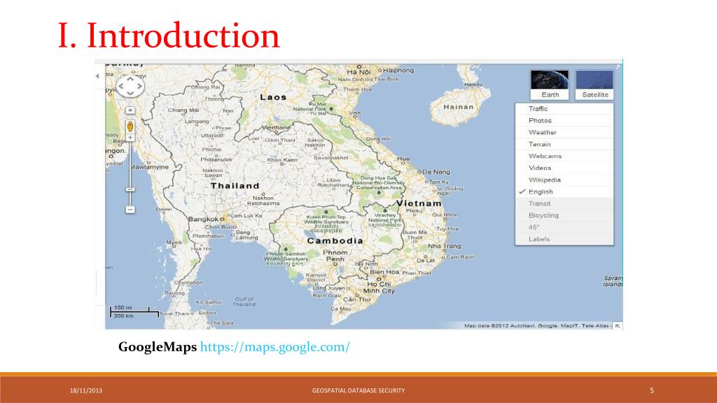Click the Thailand country label
The width and height of the screenshot is (717, 403).
(x=235, y=186)
